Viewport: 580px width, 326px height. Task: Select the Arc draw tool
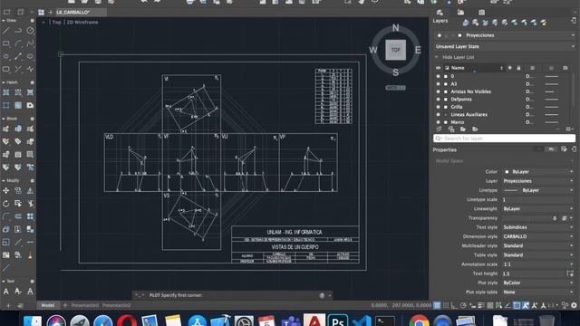click(x=18, y=43)
